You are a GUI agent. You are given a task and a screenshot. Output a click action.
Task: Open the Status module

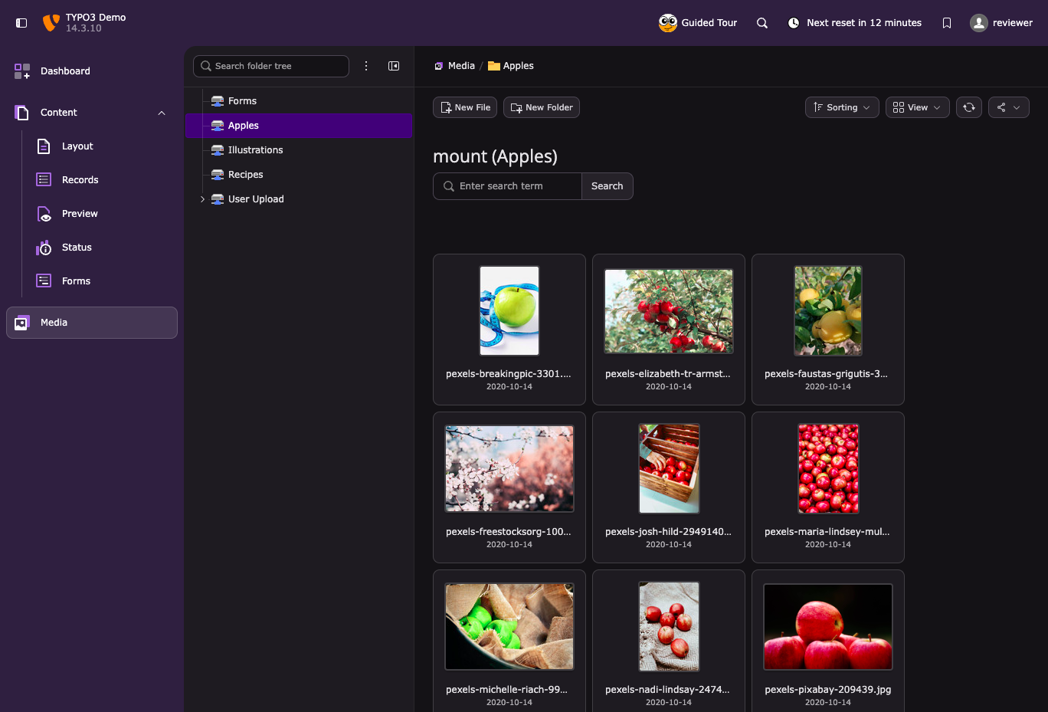(103, 248)
